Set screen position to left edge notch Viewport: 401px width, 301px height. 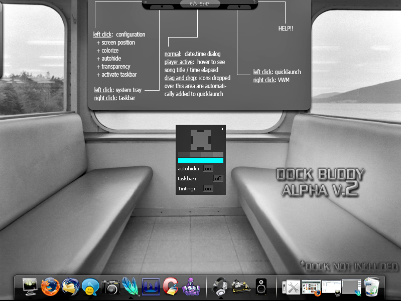coord(192,140)
